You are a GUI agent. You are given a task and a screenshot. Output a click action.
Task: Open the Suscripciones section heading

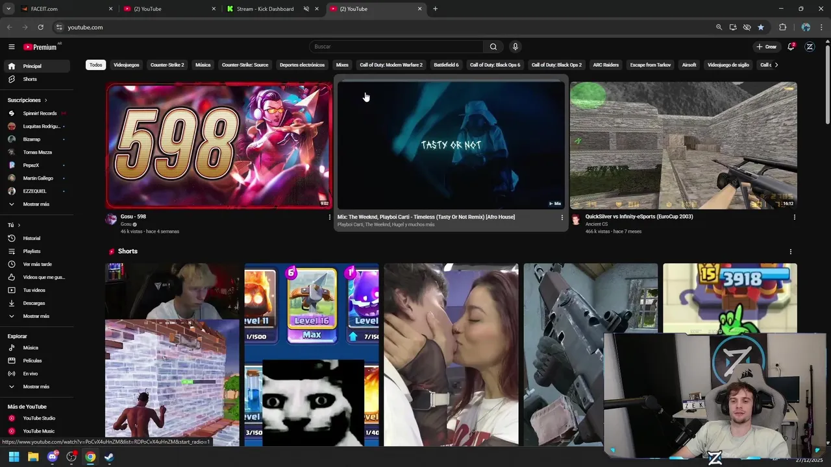pyautogui.click(x=28, y=100)
